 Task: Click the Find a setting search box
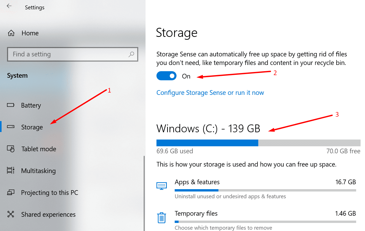pyautogui.click(x=73, y=54)
